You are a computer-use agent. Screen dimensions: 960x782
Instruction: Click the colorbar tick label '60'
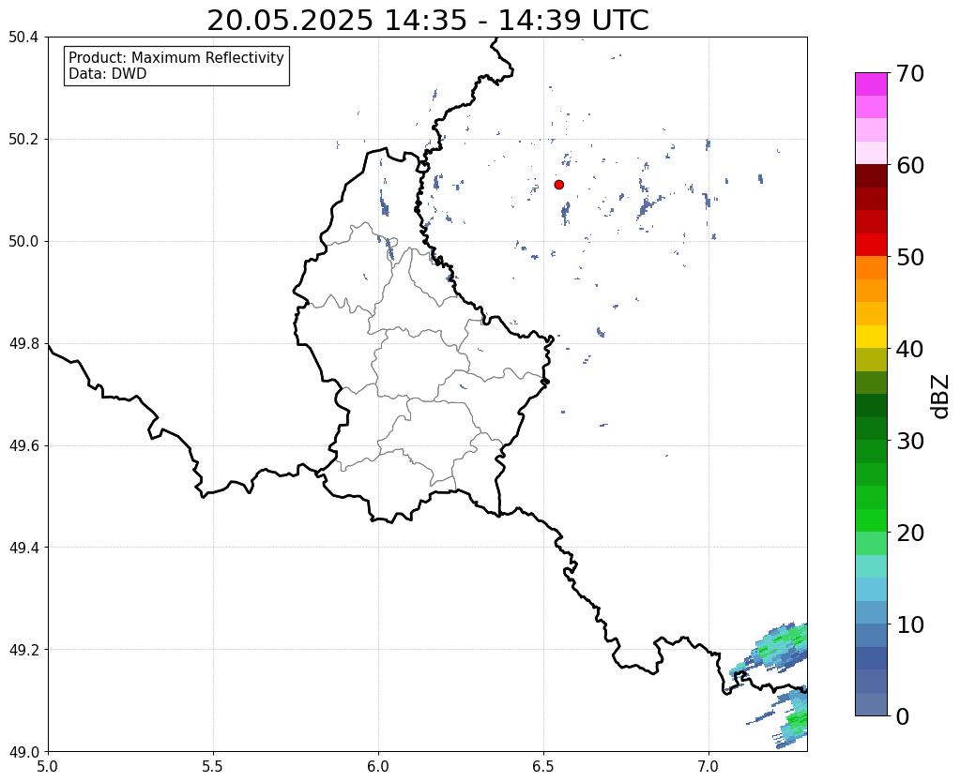click(x=910, y=165)
